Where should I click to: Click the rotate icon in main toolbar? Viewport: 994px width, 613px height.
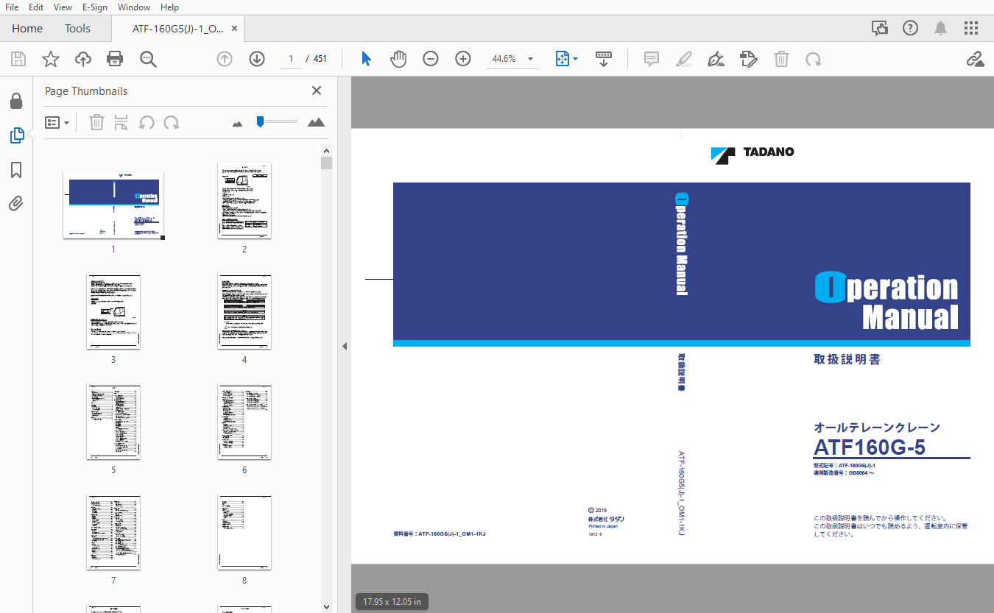814,59
